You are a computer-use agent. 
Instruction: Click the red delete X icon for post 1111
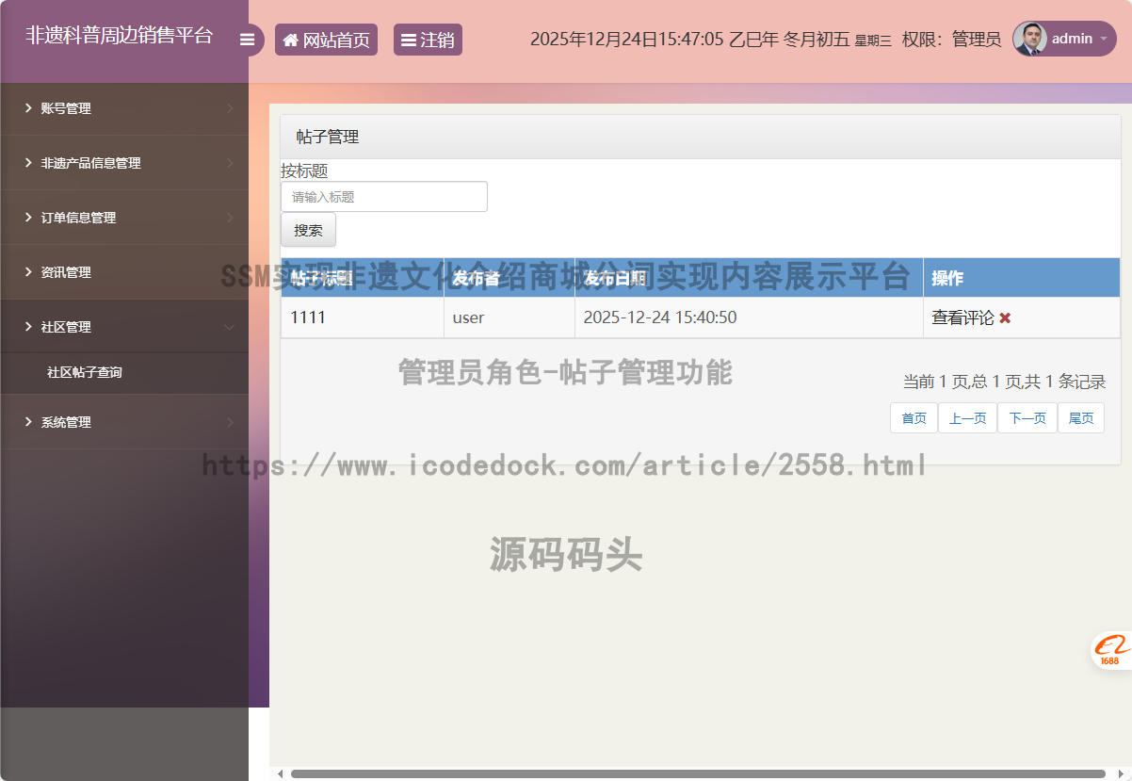(1005, 318)
